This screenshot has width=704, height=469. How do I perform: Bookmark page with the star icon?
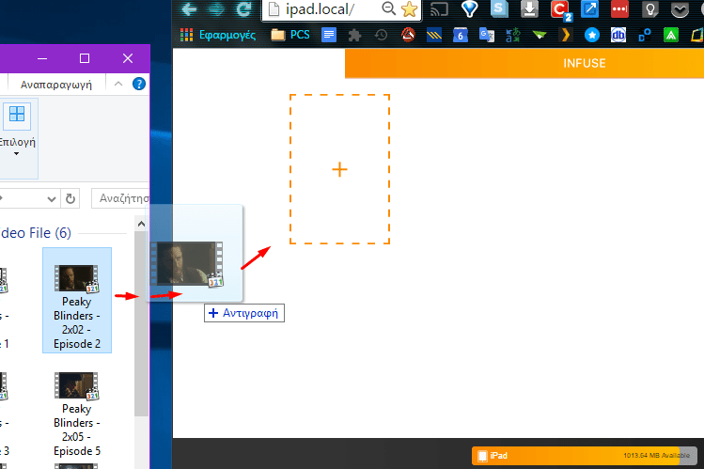(x=409, y=9)
